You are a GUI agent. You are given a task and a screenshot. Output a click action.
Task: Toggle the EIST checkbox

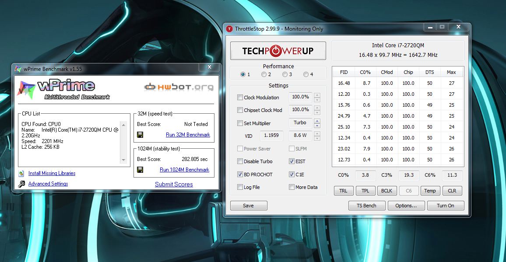coord(292,161)
